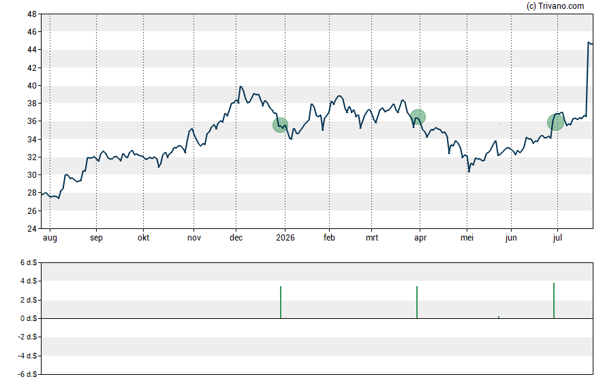Click the '48' price axis label
This screenshot has width=605, height=385.
tap(31, 14)
